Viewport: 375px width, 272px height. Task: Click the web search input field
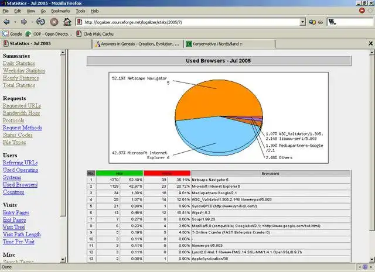[x=355, y=22]
